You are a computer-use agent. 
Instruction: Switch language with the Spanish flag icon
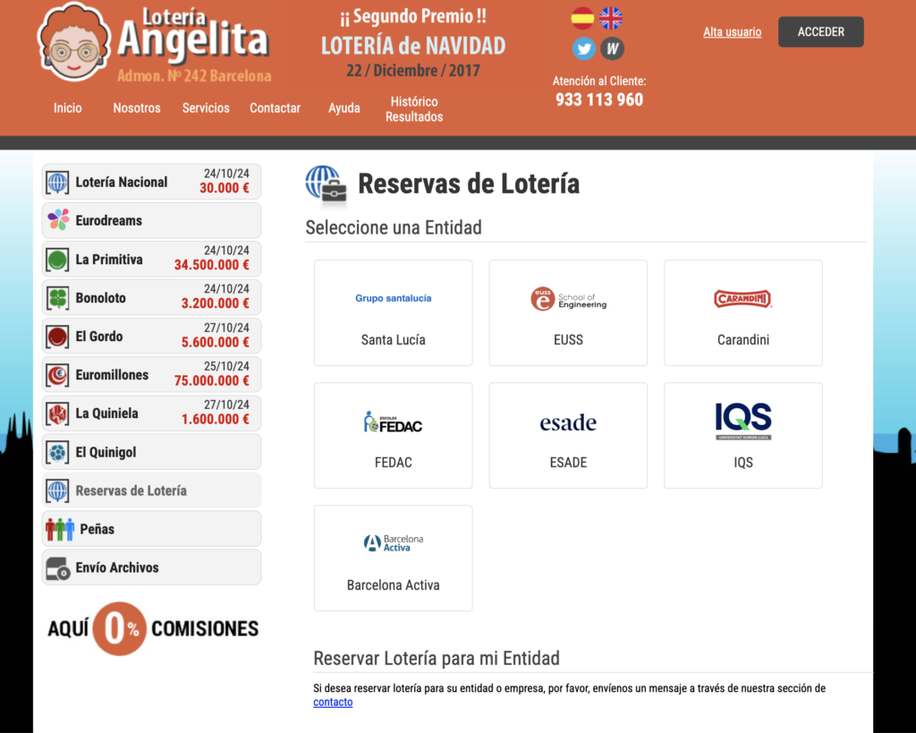point(582,18)
